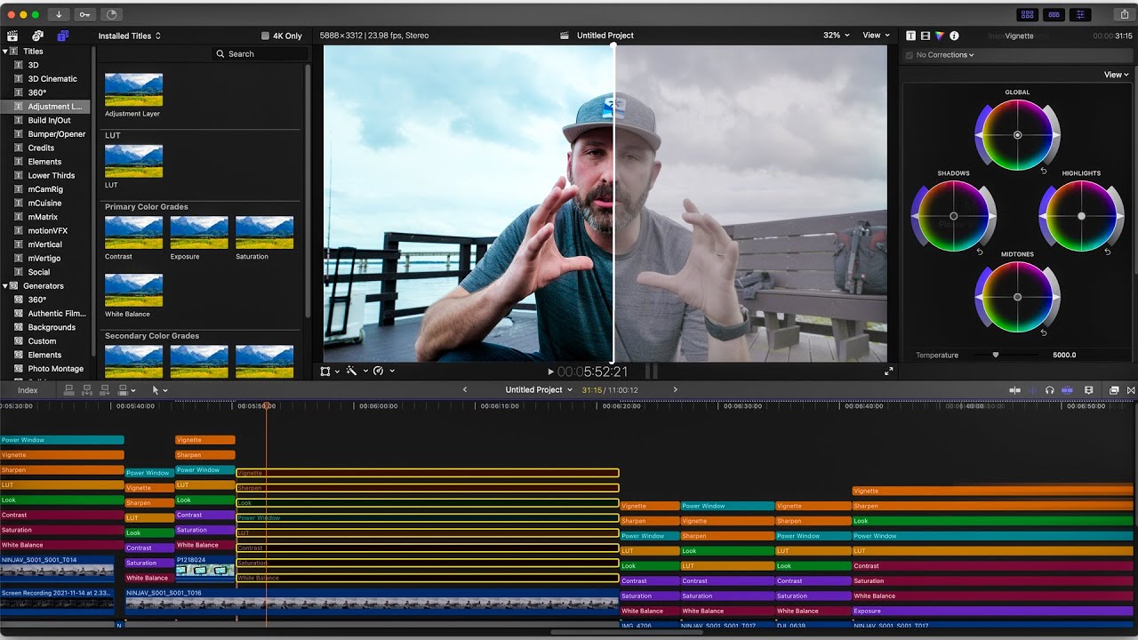Select the Saturation color grade thumbnail
Screen dimensions: 1138x640
(x=265, y=233)
